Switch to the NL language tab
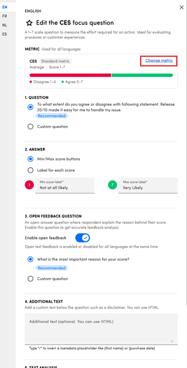 pos(5,25)
